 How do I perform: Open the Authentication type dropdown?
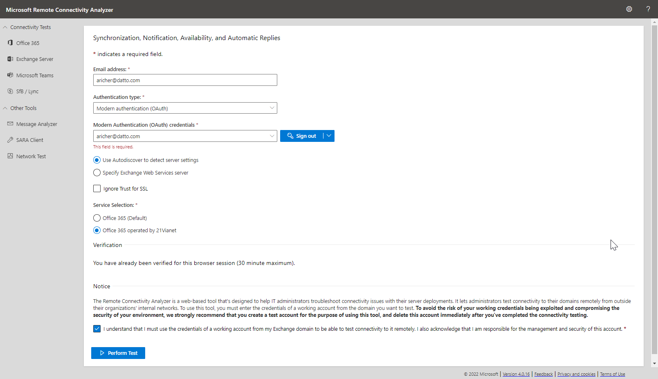[185, 108]
